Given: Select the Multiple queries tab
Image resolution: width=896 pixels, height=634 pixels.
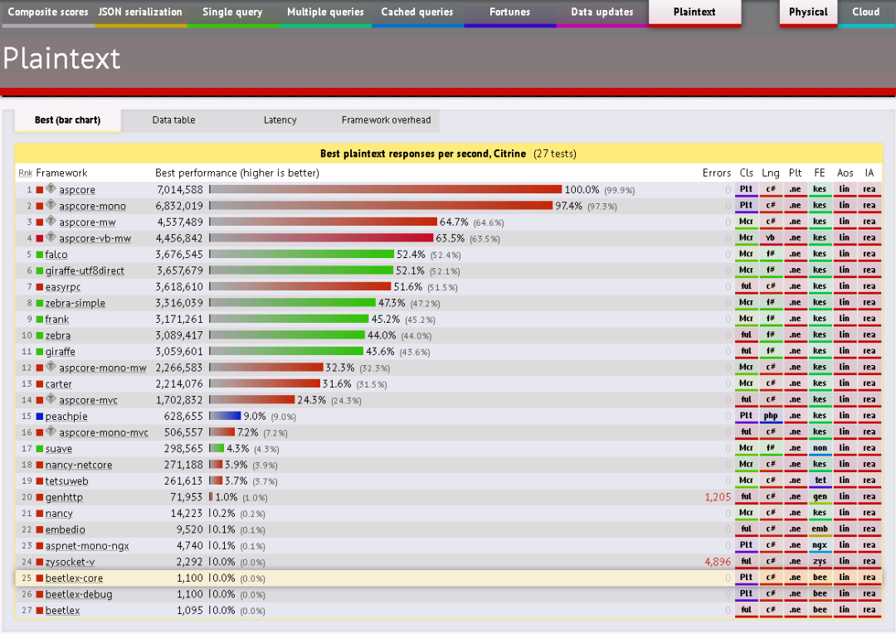Looking at the screenshot, I should pos(325,12).
